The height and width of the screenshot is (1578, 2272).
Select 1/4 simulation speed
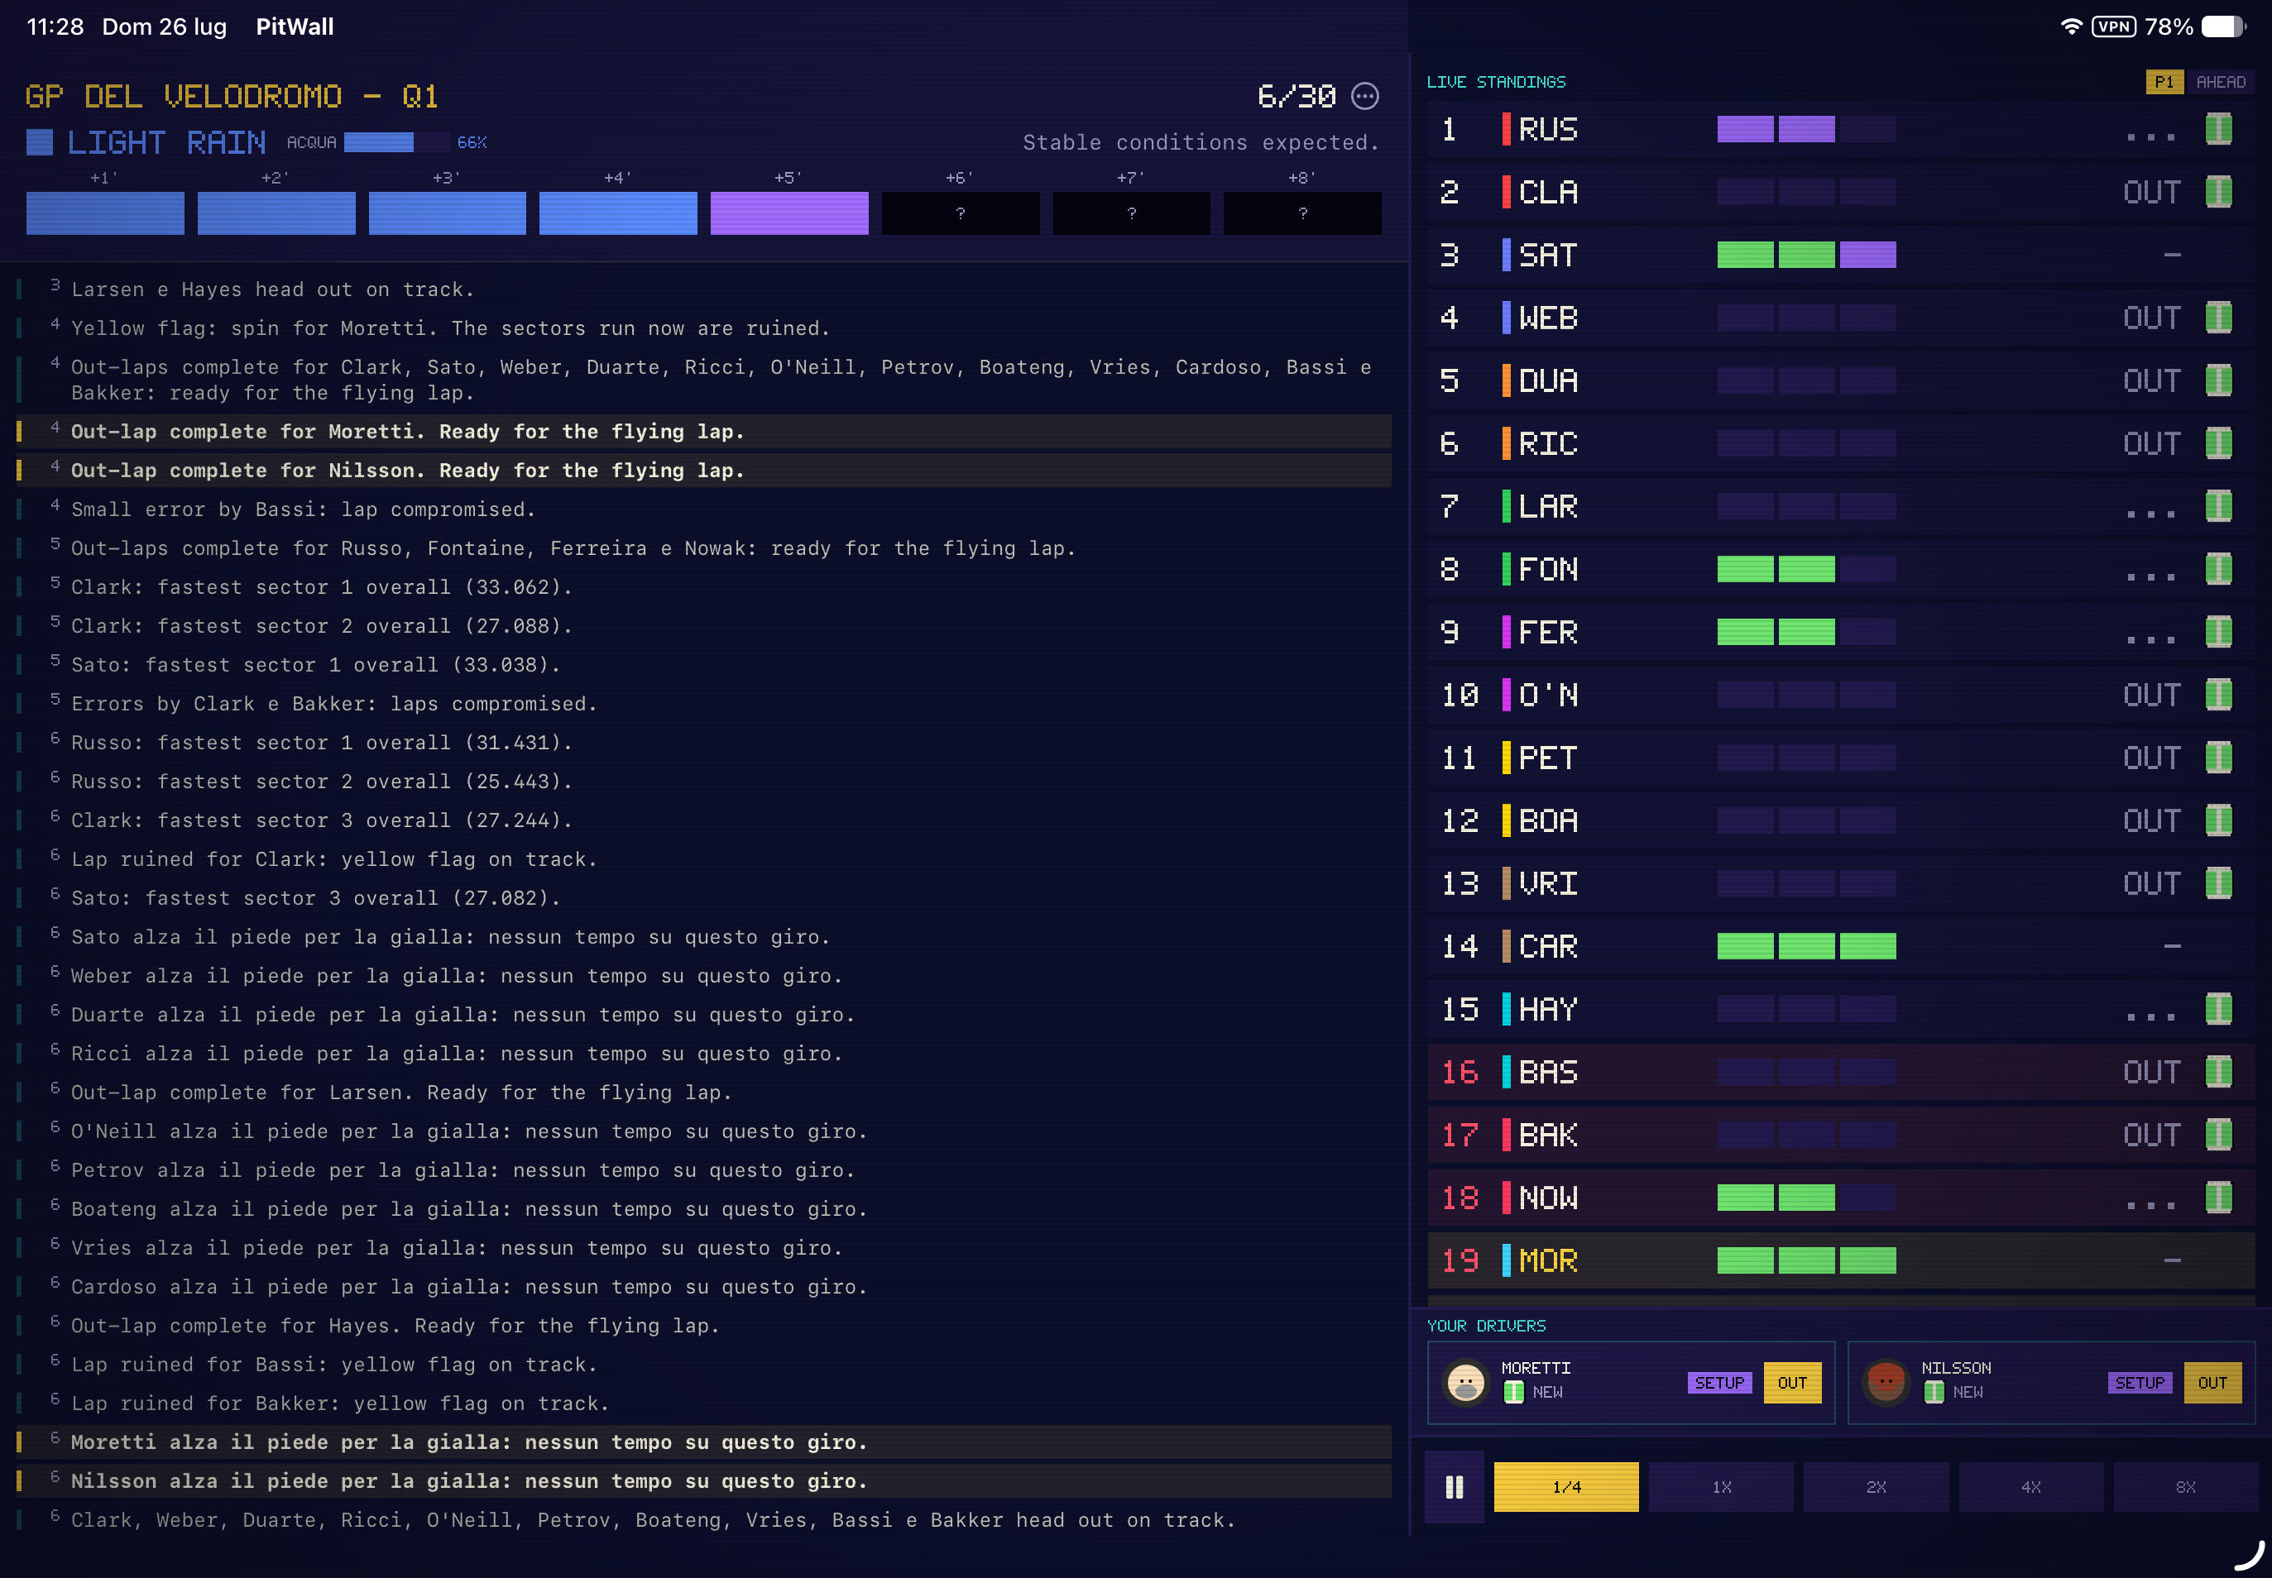pyautogui.click(x=1565, y=1486)
